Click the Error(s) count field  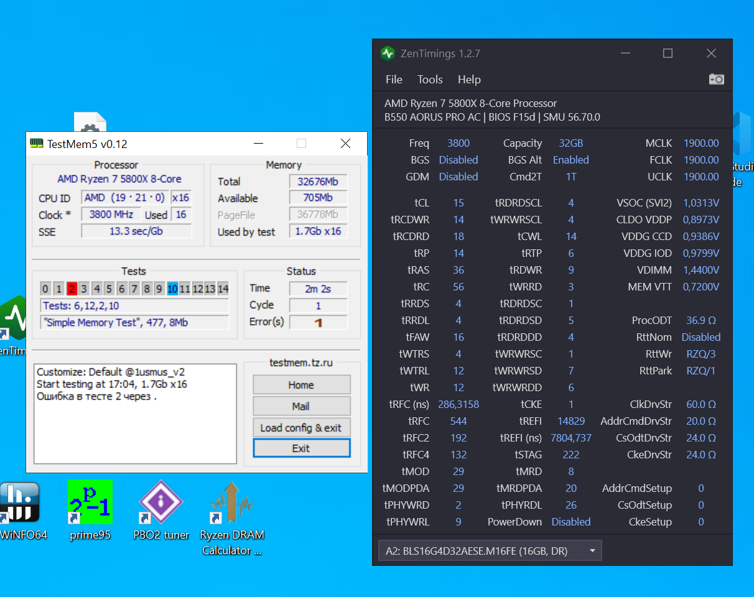point(319,322)
